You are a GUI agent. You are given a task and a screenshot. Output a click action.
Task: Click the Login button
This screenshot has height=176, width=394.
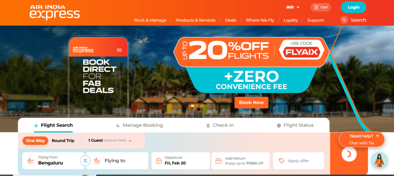pos(353,7)
